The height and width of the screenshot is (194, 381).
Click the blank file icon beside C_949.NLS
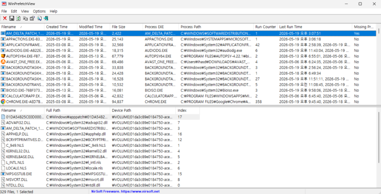tap(3, 145)
